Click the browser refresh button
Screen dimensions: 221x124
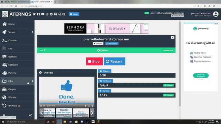coord(11,6)
